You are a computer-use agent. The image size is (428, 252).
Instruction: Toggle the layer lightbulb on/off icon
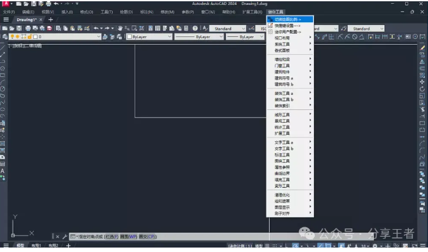pyautogui.click(x=12, y=36)
